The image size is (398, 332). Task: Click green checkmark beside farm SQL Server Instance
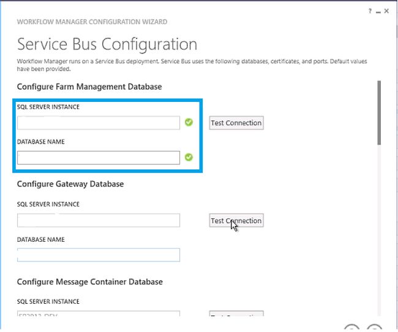[189, 122]
